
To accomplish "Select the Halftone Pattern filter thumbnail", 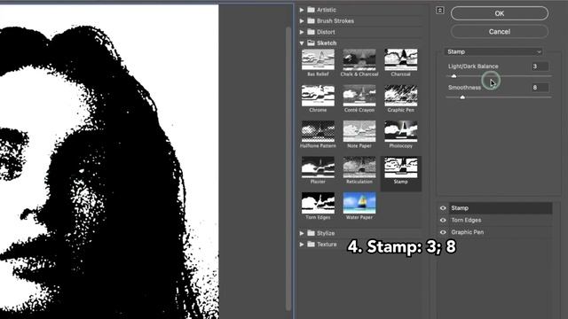I will 318,131.
